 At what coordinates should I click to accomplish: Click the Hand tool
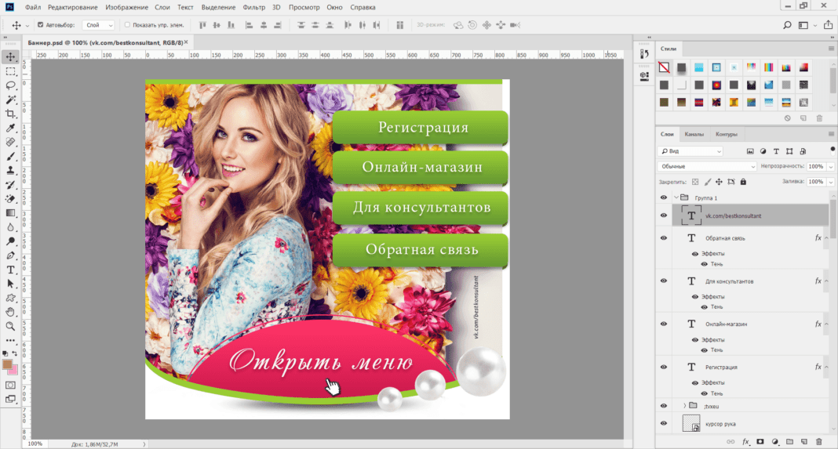[11, 312]
